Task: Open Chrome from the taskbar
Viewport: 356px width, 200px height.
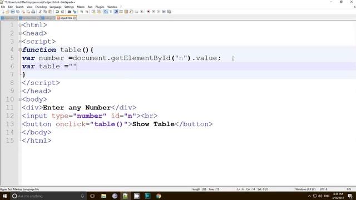Action: tap(159, 196)
